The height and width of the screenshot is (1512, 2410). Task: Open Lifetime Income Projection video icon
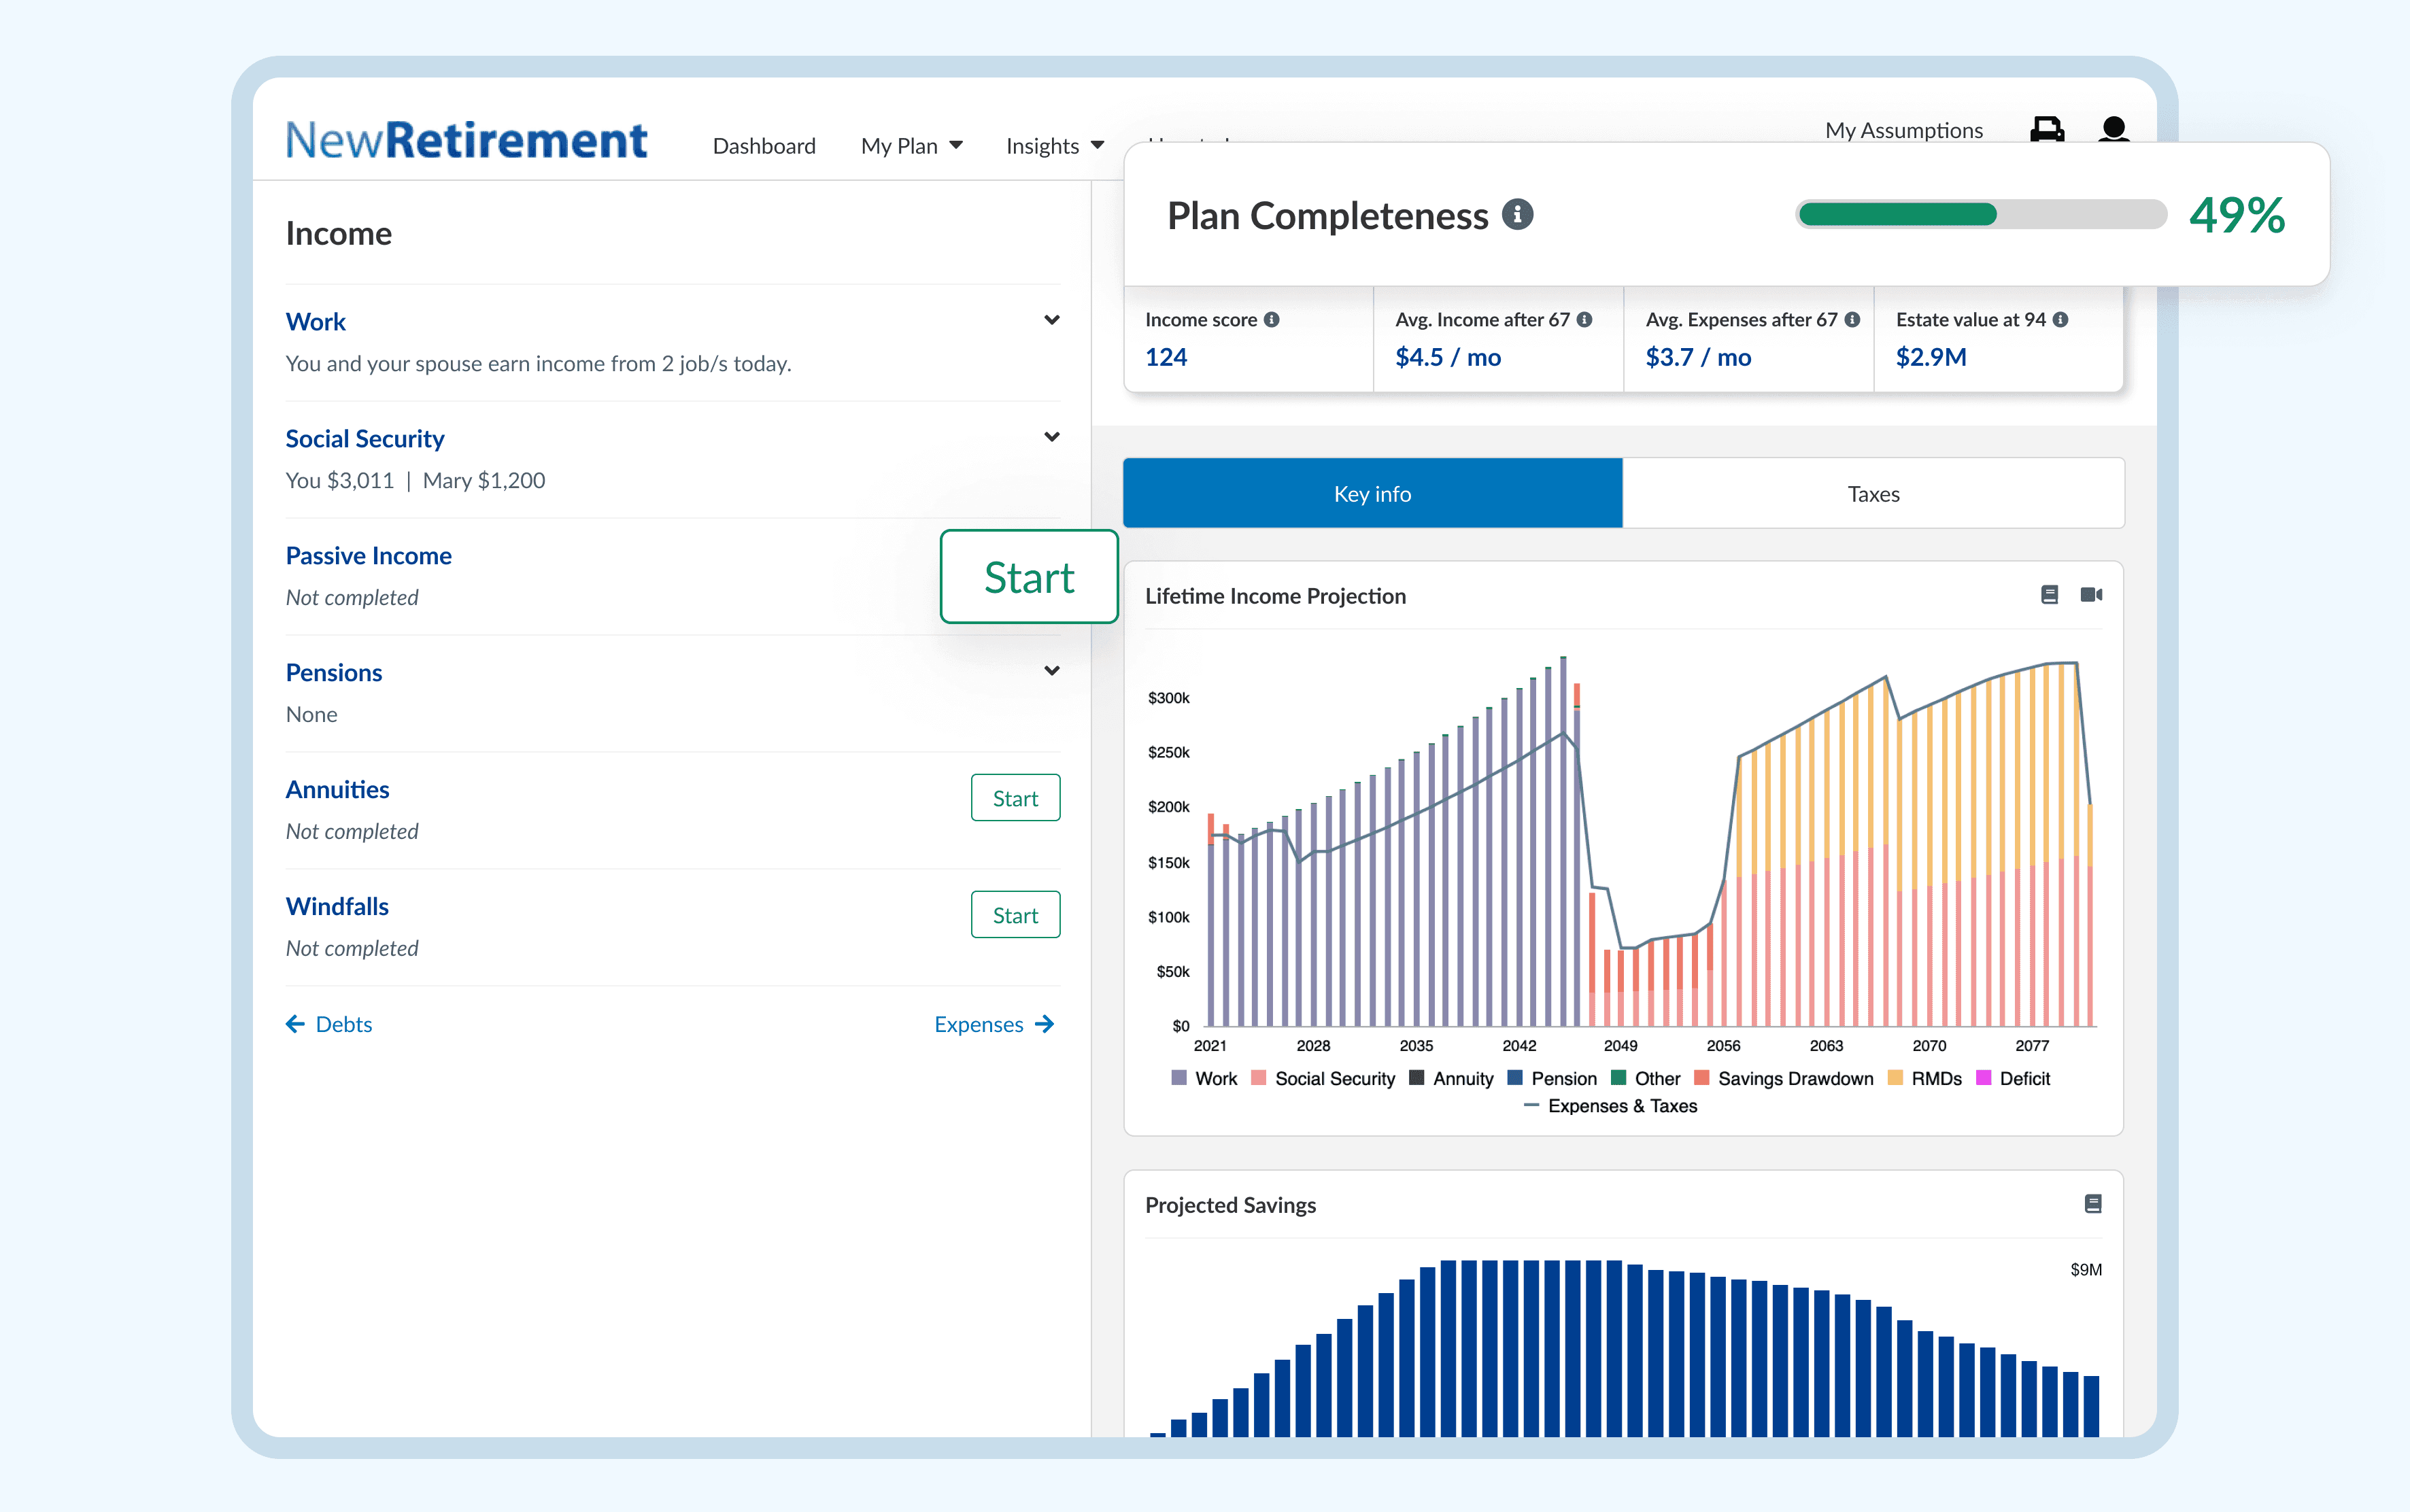[x=2091, y=595]
